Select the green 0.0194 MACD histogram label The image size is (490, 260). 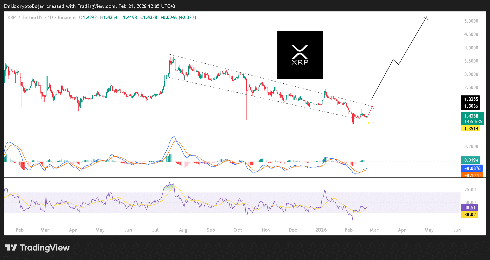point(471,160)
